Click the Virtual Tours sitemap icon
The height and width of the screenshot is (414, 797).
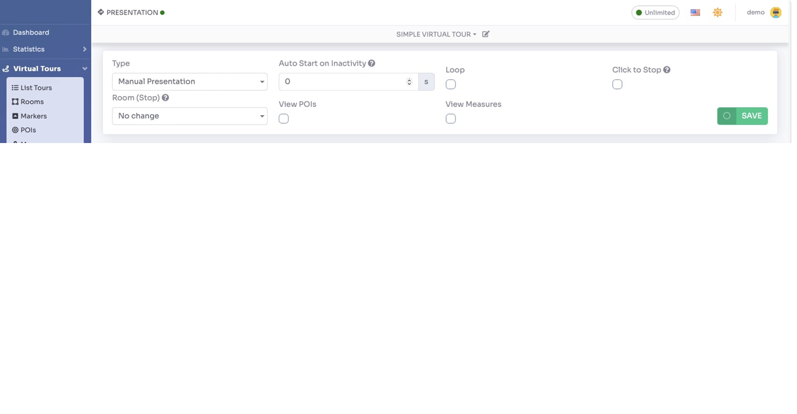coord(5,69)
